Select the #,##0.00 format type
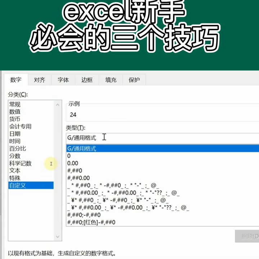This screenshot has width=259, height=259. pyautogui.click(x=163, y=178)
